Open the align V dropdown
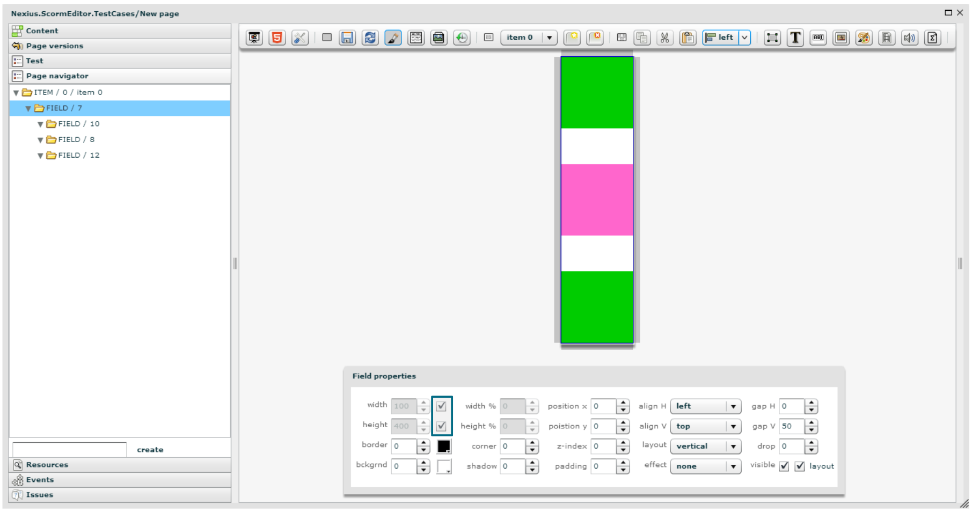The image size is (972, 513). click(x=705, y=427)
